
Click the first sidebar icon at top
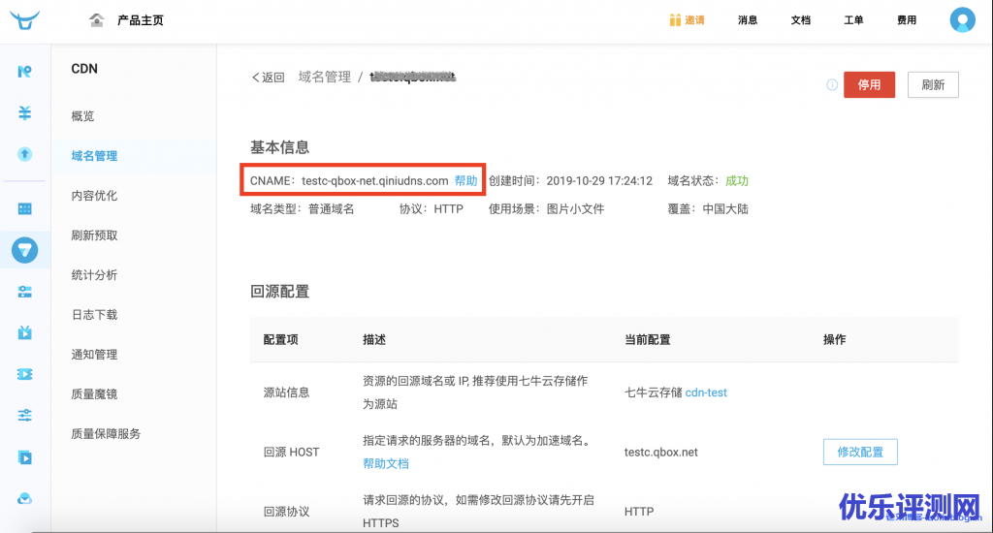24,72
